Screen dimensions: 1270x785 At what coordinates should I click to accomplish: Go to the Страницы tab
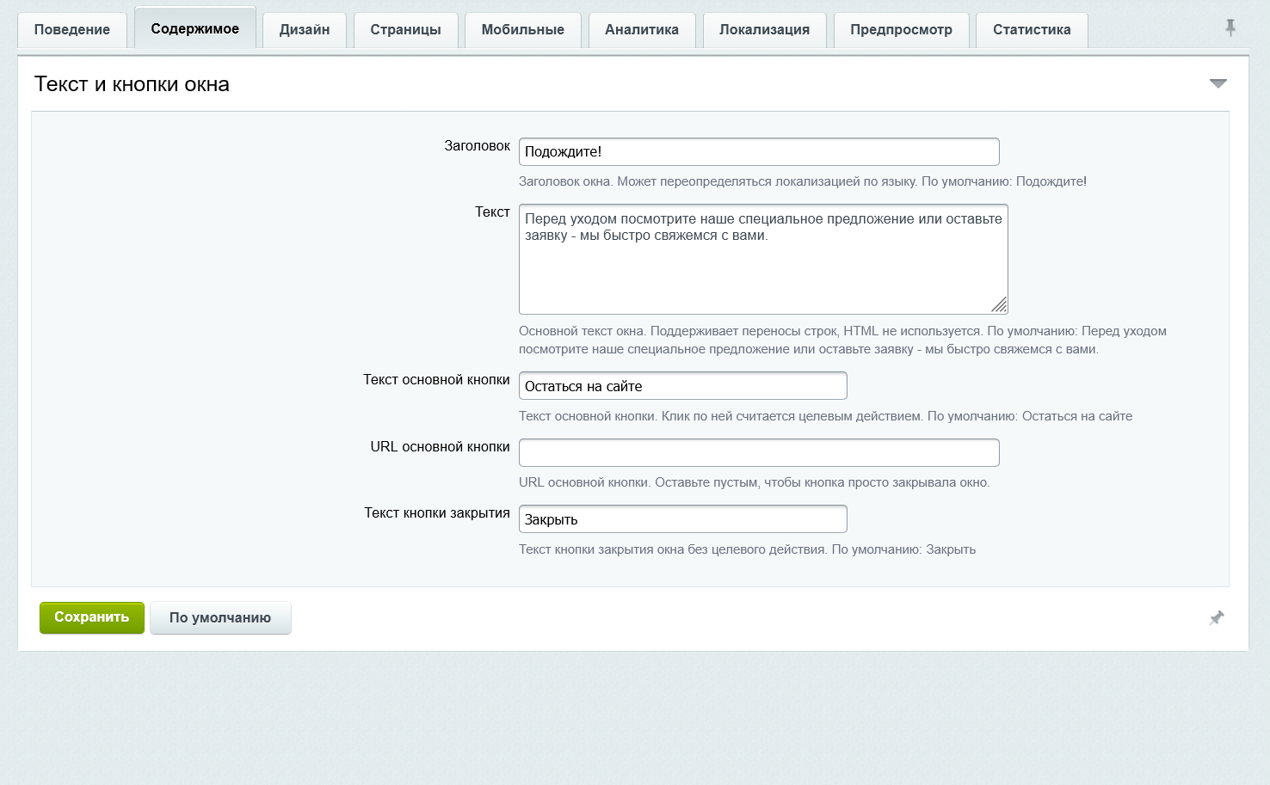[x=406, y=29]
